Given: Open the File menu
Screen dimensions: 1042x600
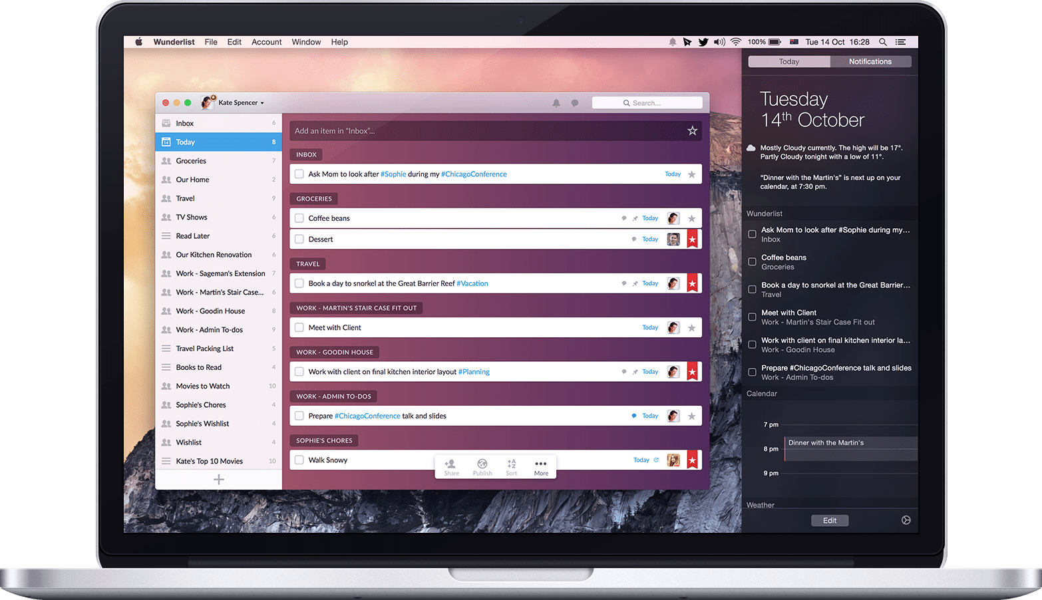Looking at the screenshot, I should 211,42.
